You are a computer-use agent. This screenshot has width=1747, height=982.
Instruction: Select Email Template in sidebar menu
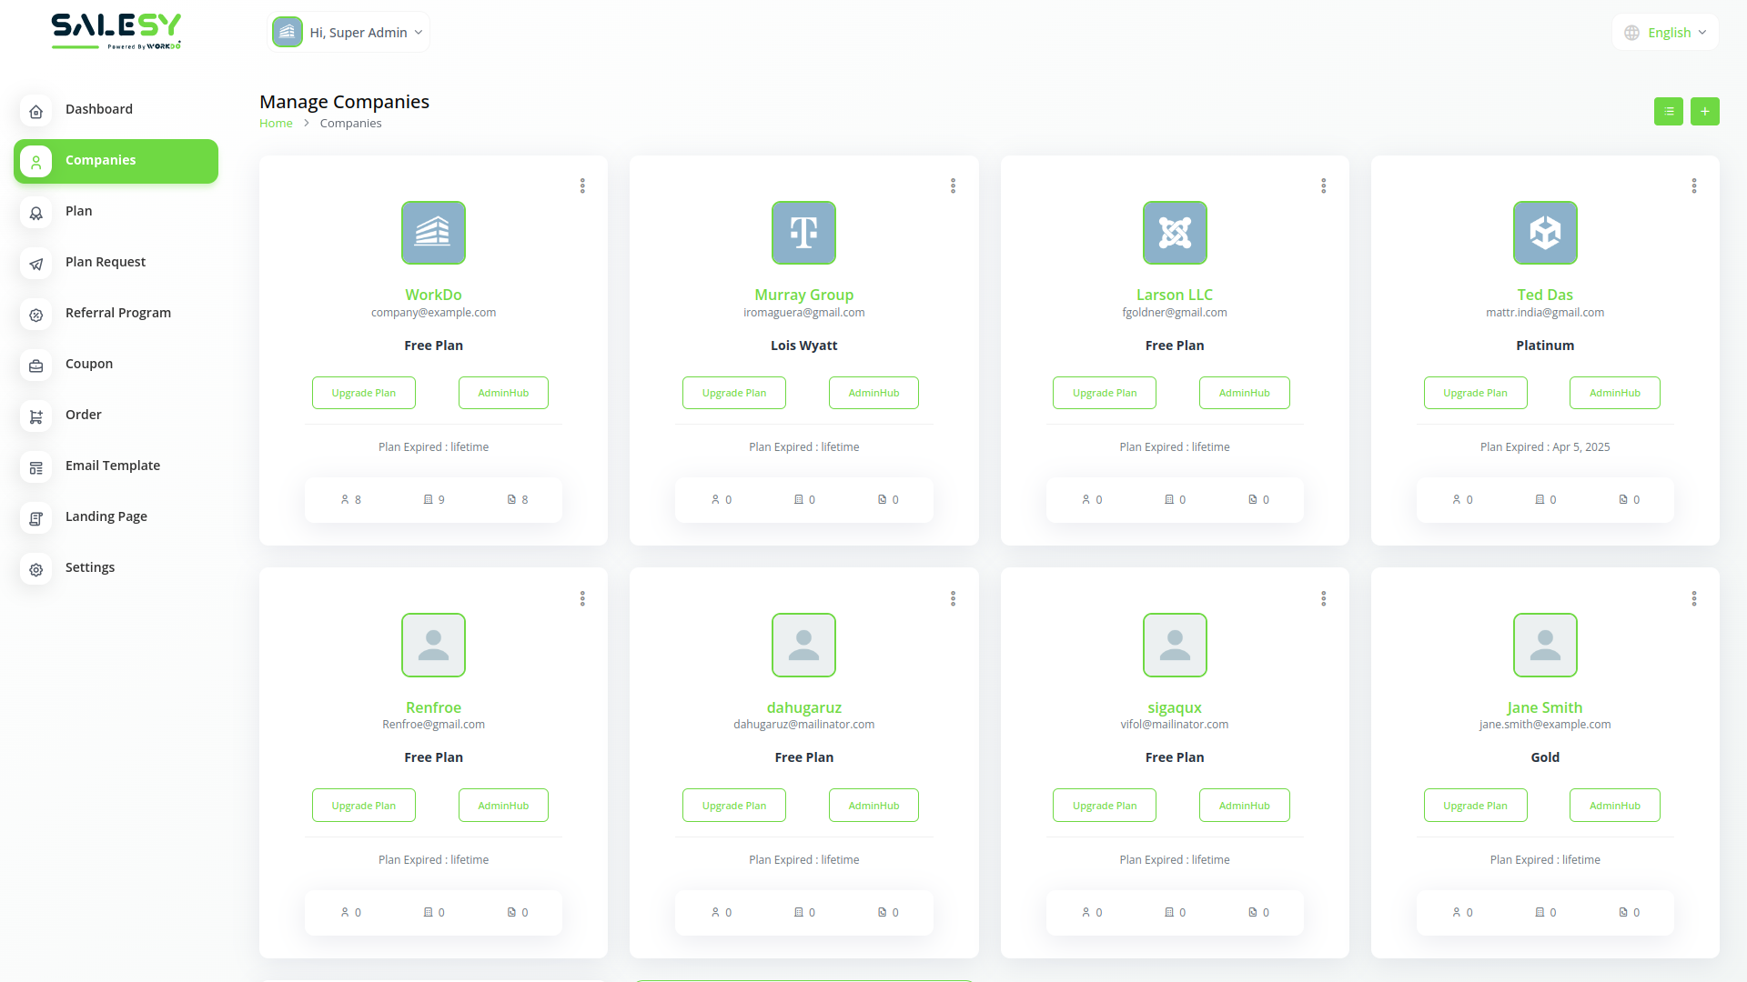(113, 466)
